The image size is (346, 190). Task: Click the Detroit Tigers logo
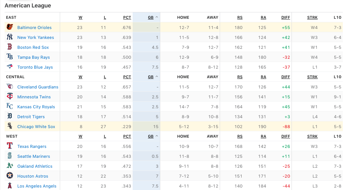click(x=10, y=116)
